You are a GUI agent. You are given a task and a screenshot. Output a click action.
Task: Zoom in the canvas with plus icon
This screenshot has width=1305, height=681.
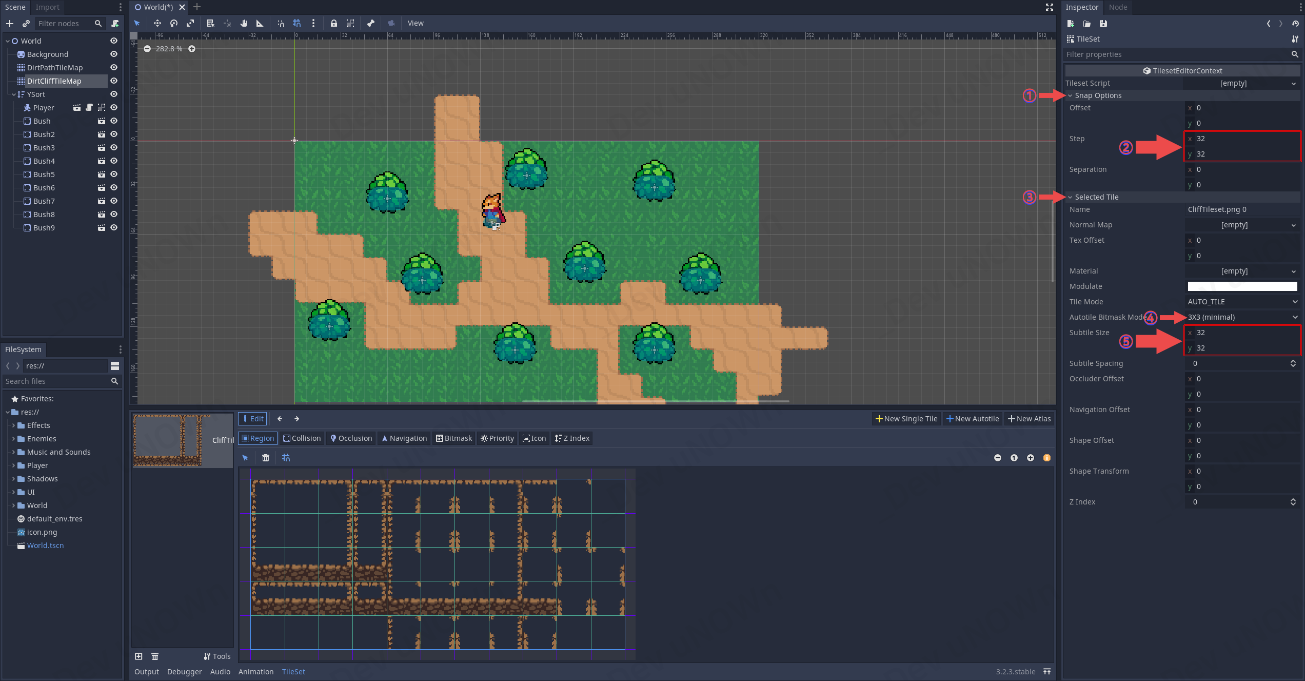pos(192,49)
